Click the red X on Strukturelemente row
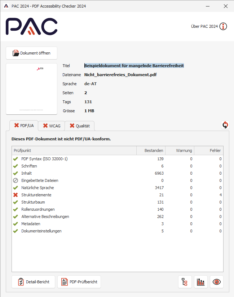 point(16,195)
